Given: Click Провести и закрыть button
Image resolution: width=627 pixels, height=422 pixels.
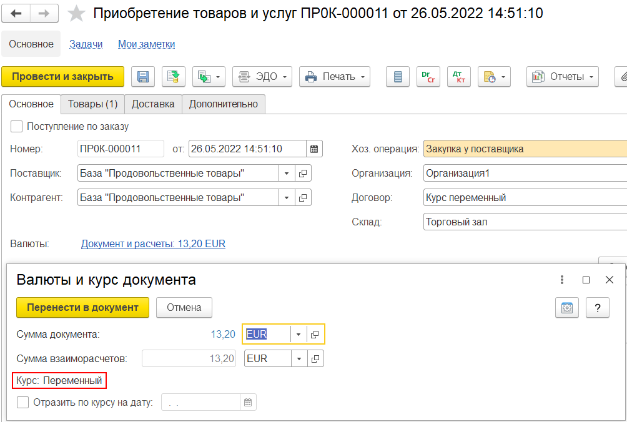Looking at the screenshot, I should pyautogui.click(x=63, y=76).
